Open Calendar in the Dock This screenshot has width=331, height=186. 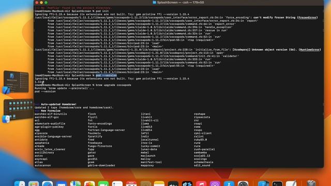click(x=131, y=183)
